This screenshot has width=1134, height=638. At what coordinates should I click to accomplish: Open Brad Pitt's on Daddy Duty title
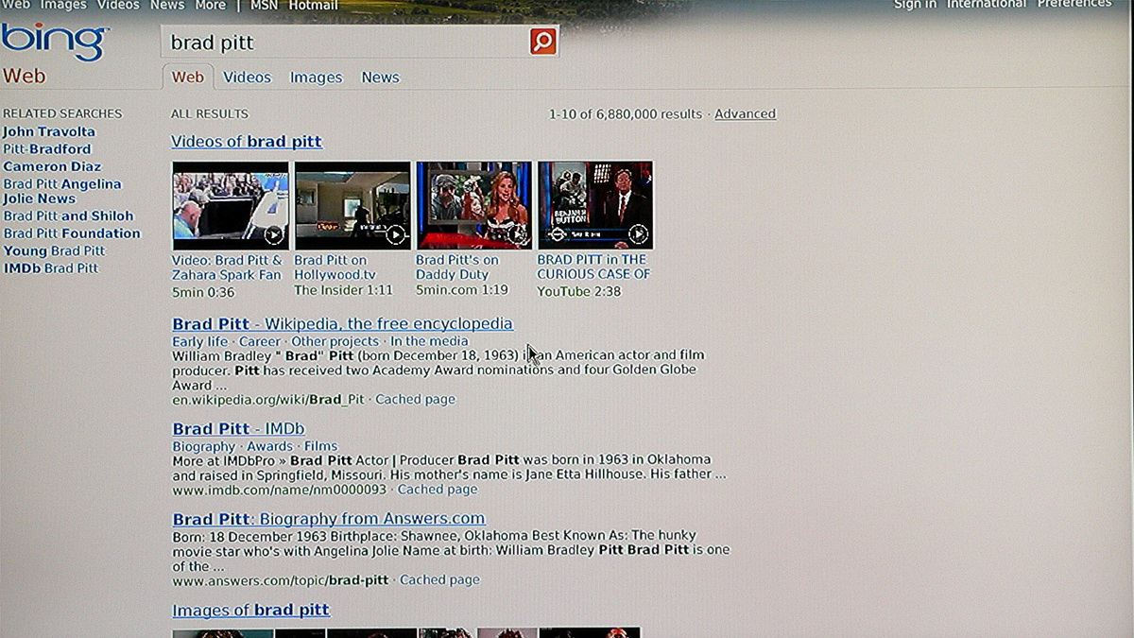457,267
